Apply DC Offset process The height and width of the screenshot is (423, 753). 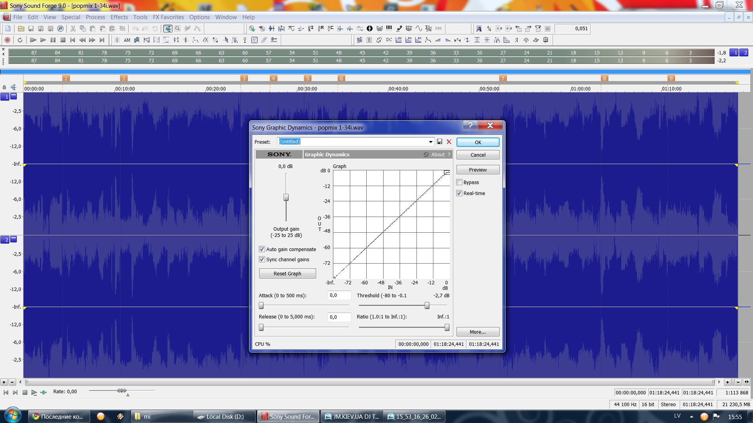pyautogui.click(x=389, y=40)
